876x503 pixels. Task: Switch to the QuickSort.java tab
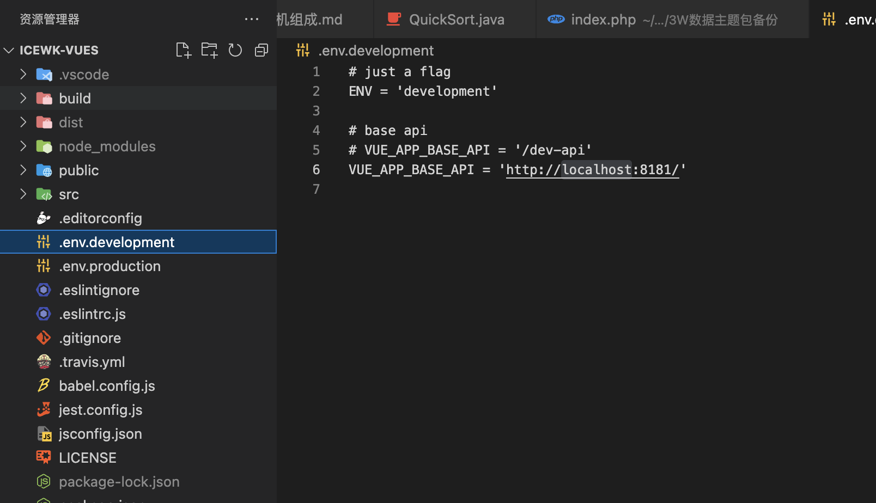pyautogui.click(x=456, y=20)
